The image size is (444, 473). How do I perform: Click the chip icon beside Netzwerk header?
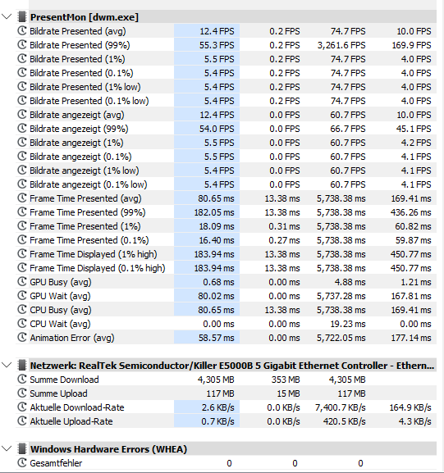tap(21, 366)
